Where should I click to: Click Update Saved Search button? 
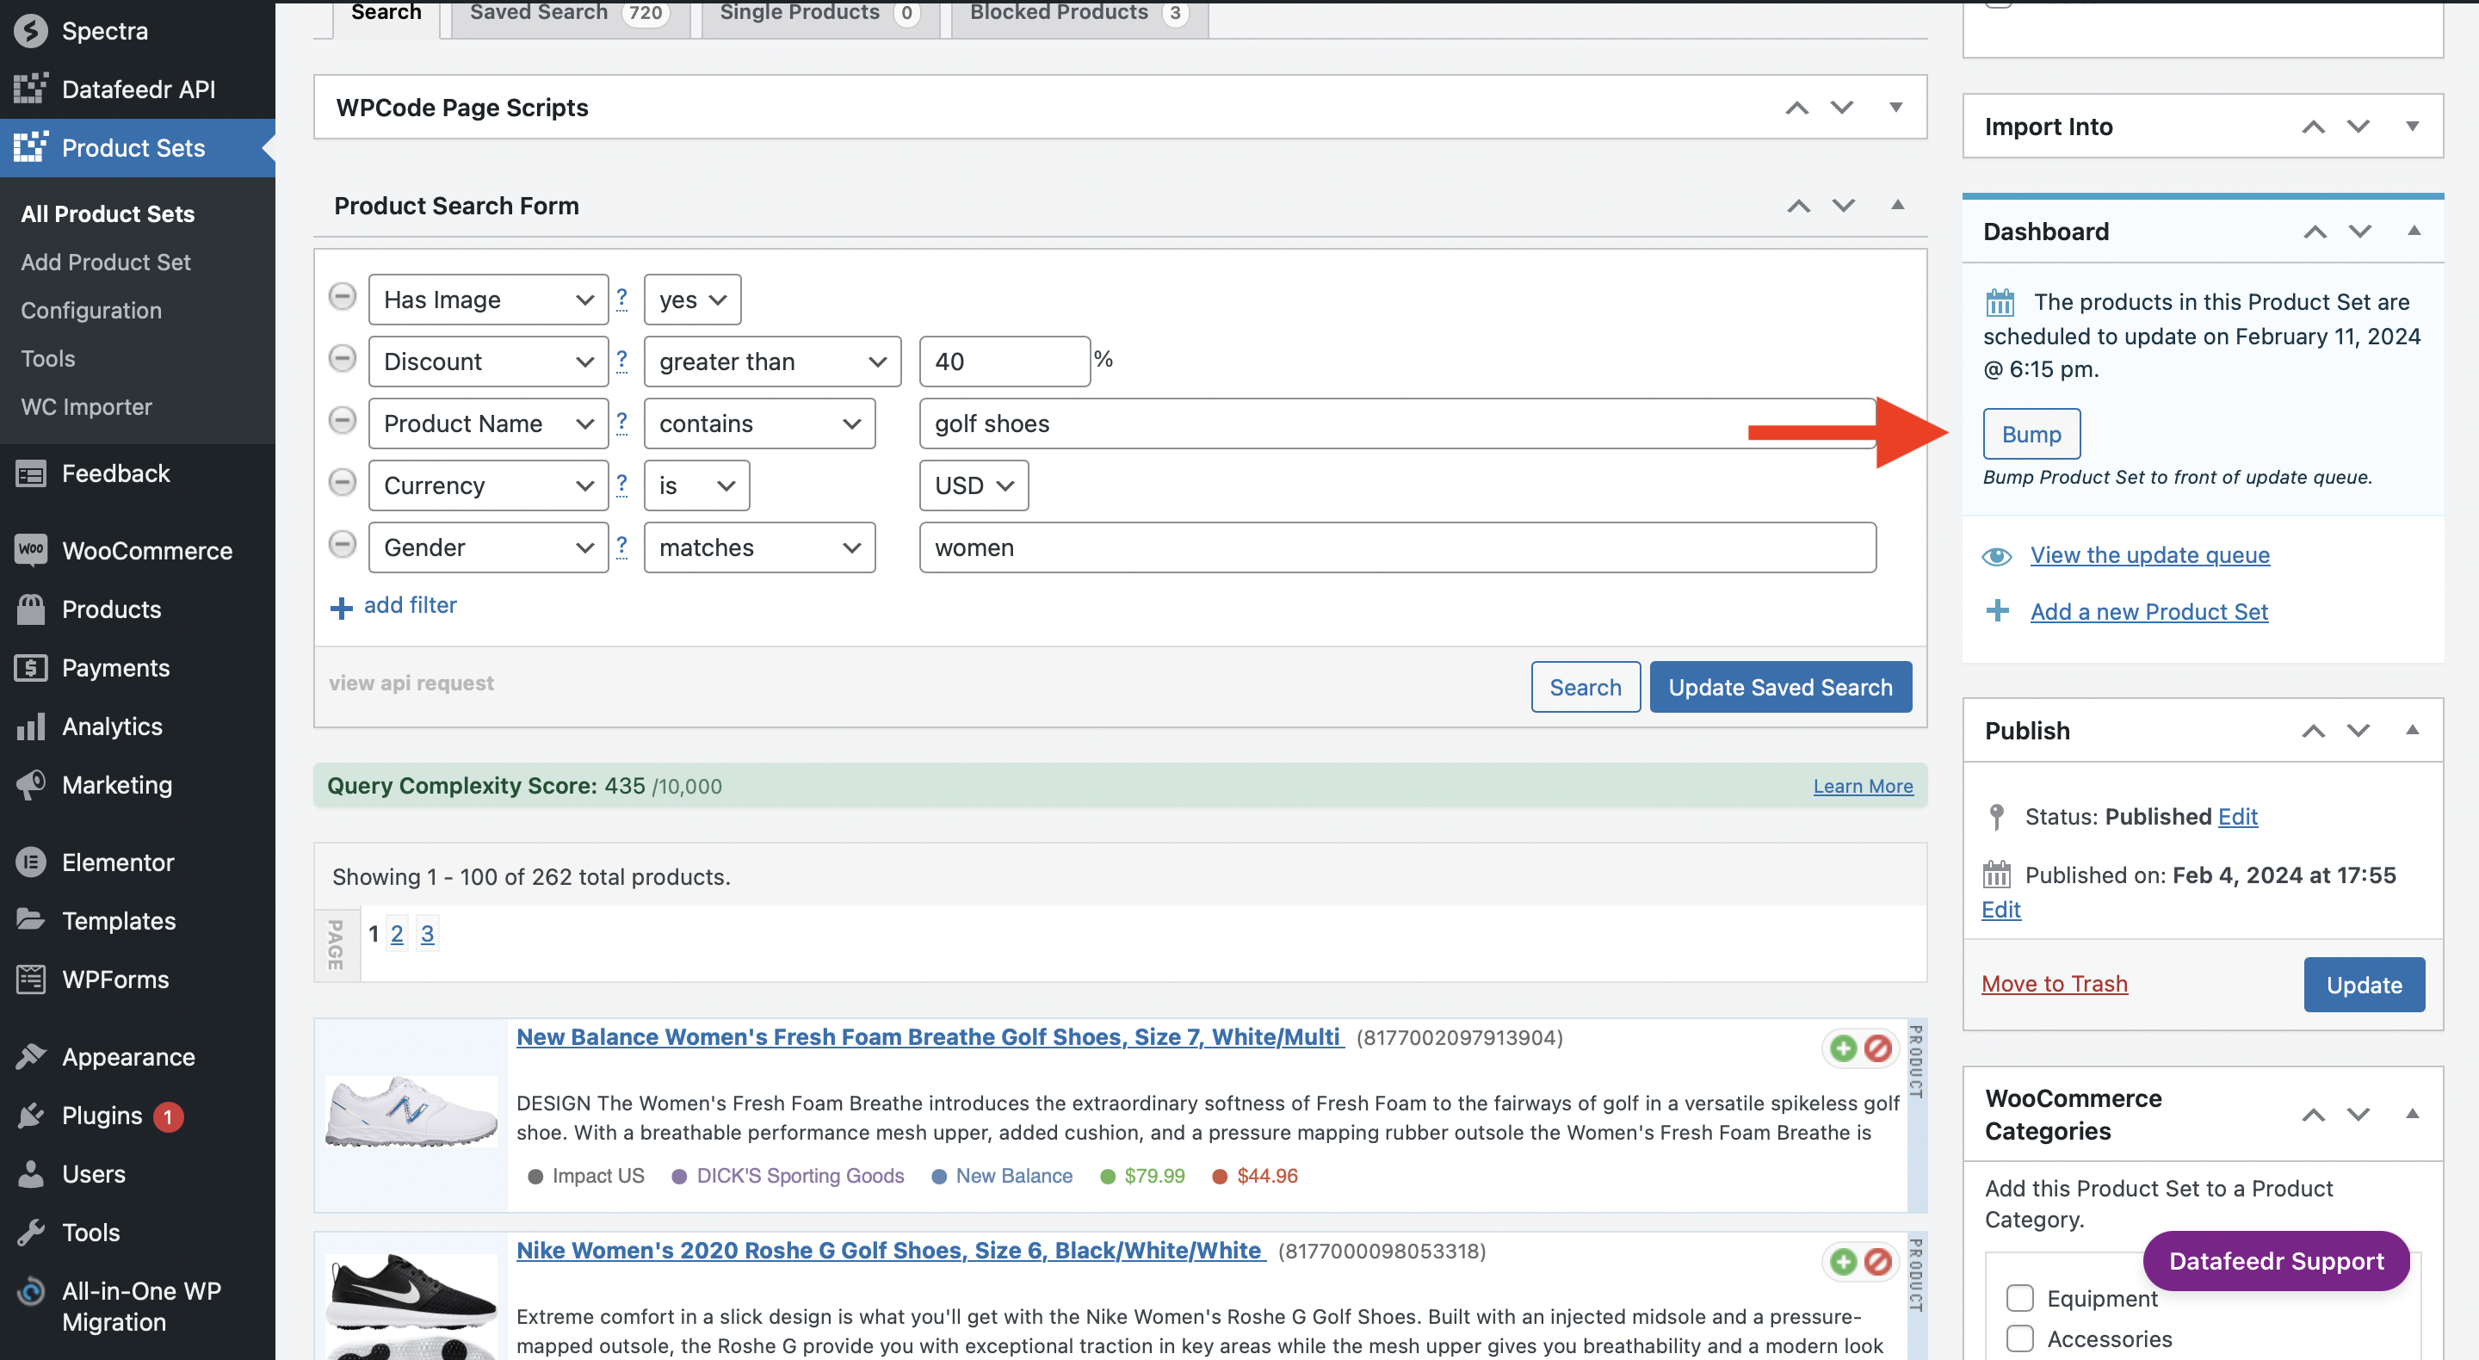(1780, 687)
